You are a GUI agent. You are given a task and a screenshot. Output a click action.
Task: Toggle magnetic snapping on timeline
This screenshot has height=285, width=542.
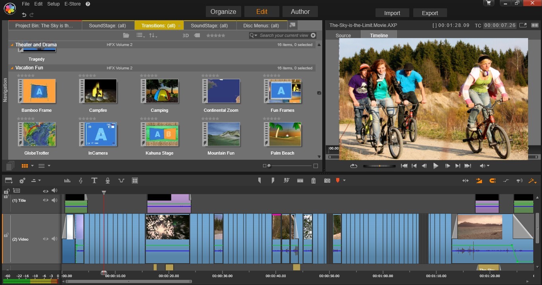pyautogui.click(x=492, y=181)
